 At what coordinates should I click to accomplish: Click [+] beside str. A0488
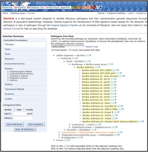click(x=112, y=94)
